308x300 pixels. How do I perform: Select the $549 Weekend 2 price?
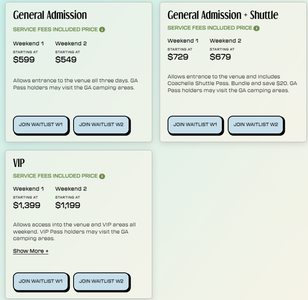[66, 60]
